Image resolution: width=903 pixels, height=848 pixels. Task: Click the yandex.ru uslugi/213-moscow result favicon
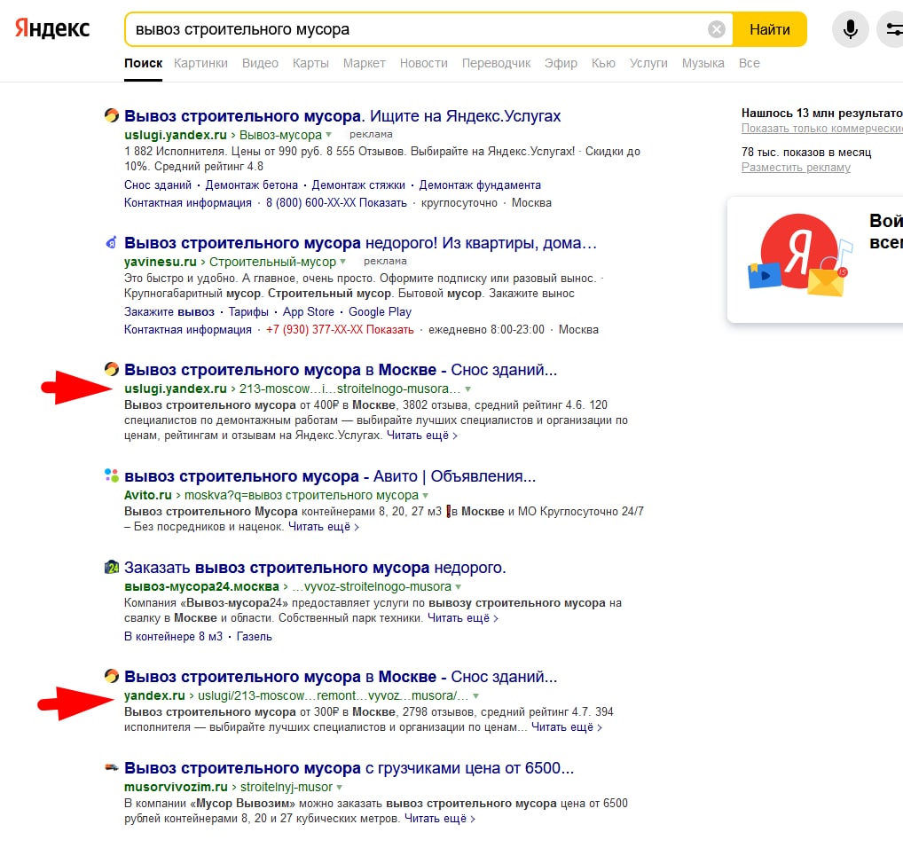pos(112,676)
